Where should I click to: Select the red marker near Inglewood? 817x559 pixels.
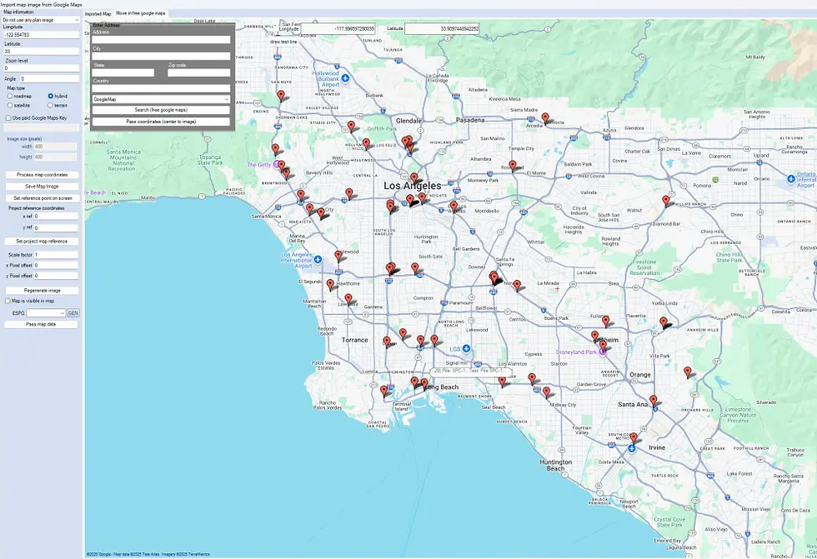pos(338,256)
